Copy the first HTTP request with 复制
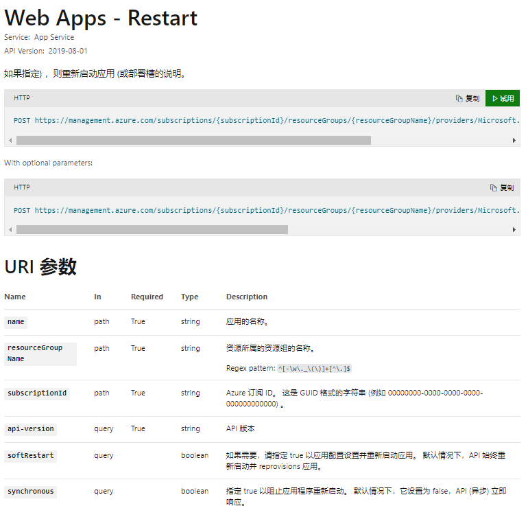 [468, 98]
